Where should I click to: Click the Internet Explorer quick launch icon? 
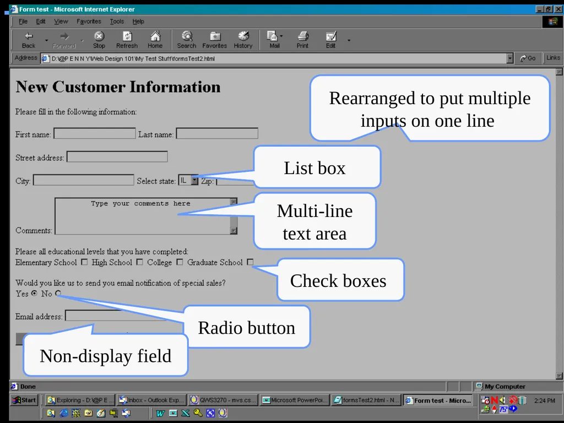click(64, 413)
